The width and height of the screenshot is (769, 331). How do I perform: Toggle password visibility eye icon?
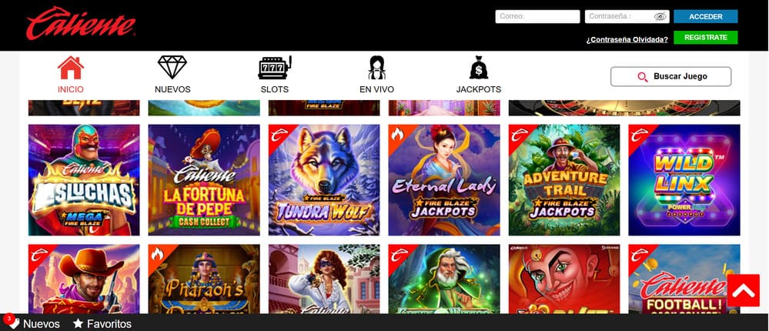[660, 17]
